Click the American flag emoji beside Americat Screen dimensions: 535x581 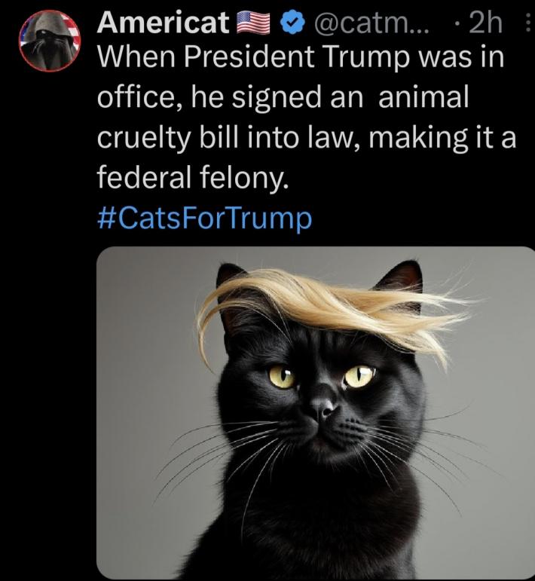(x=253, y=23)
